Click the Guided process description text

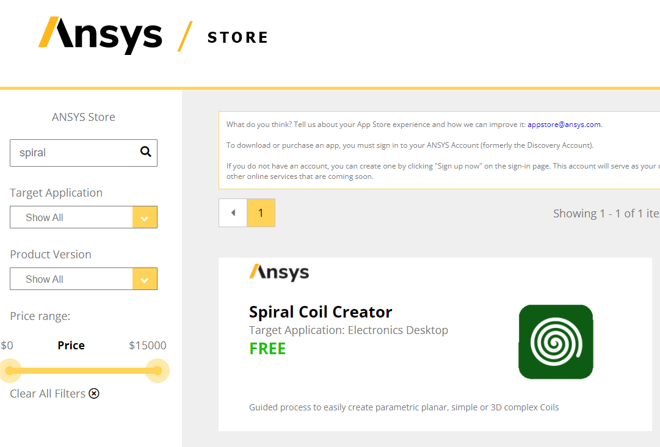tap(404, 407)
